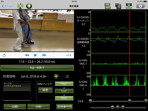Fast forward the video
The height and width of the screenshot is (111, 148).
44,55
